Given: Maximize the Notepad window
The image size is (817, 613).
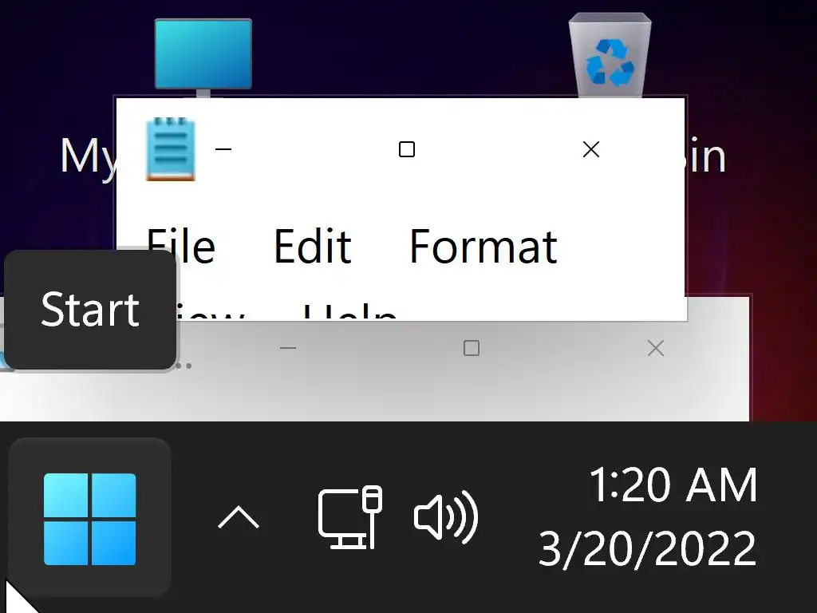Looking at the screenshot, I should (407, 149).
